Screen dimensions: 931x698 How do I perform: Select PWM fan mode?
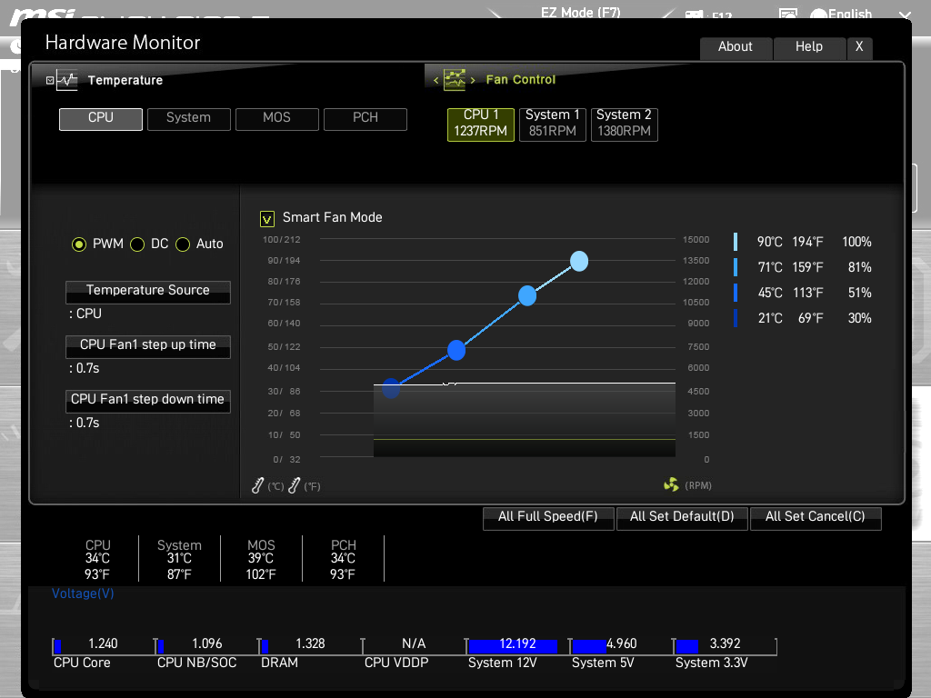coord(79,244)
